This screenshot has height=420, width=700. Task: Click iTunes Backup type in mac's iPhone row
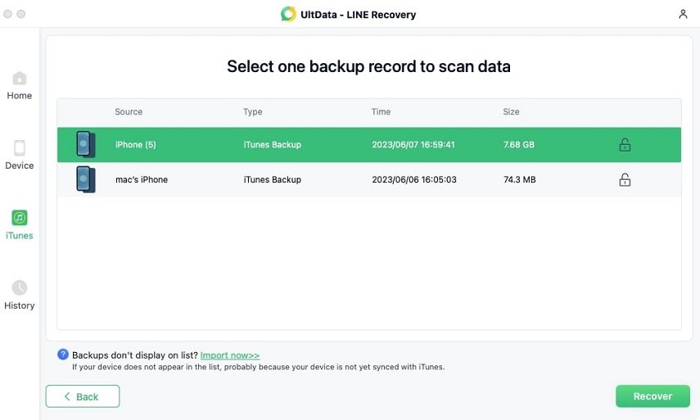pyautogui.click(x=273, y=179)
